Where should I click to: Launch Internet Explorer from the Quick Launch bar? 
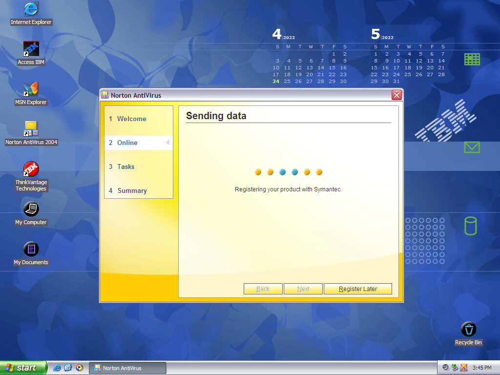57,368
